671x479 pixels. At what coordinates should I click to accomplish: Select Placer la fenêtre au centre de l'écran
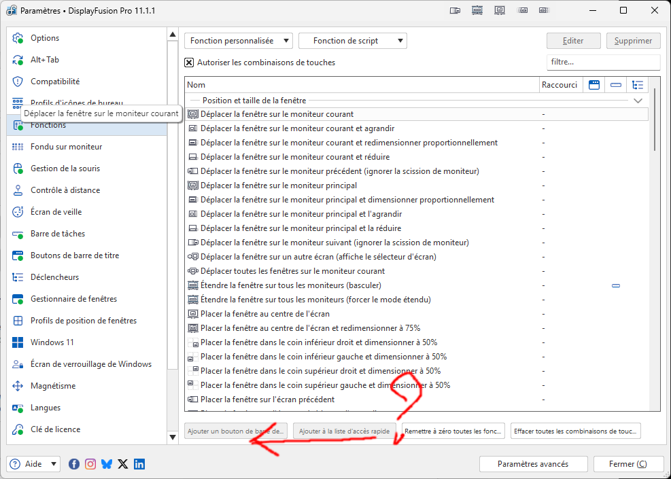264,314
